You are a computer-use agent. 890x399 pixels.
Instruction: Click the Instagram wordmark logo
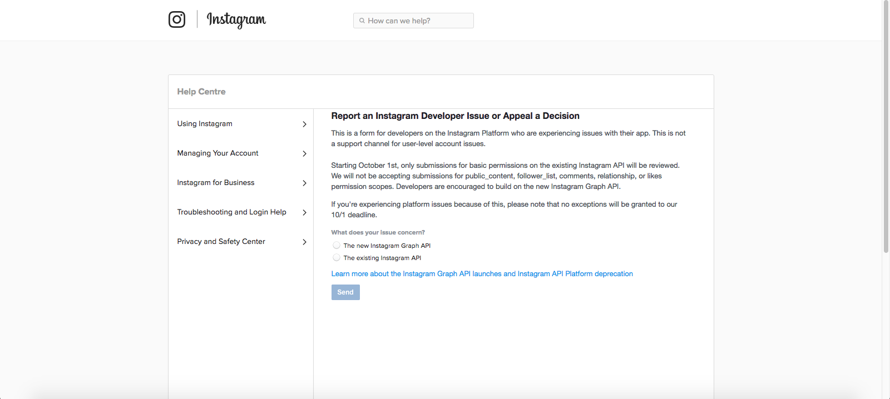coord(236,20)
